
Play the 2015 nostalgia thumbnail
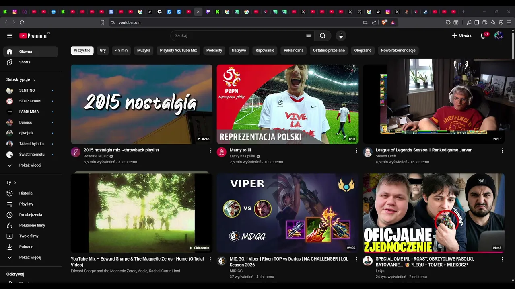[142, 104]
